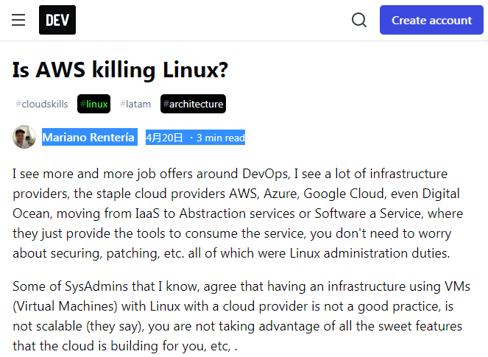488x357 pixels.
Task: Open Mariano Rentería's profile link
Action: 88,137
